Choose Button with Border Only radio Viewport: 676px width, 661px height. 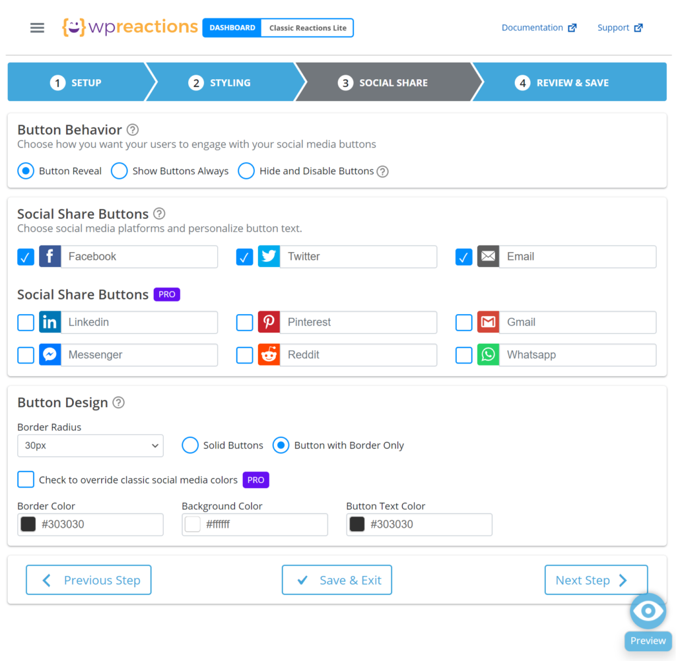[x=281, y=445]
